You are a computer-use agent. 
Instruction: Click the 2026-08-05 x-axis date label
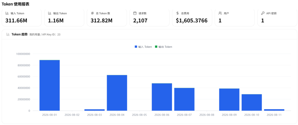click(139, 115)
